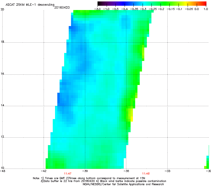The image size is (211, 186).
Task: Click the darkest blue cell on swath's left edge near 14.5N
Action: [58, 98]
